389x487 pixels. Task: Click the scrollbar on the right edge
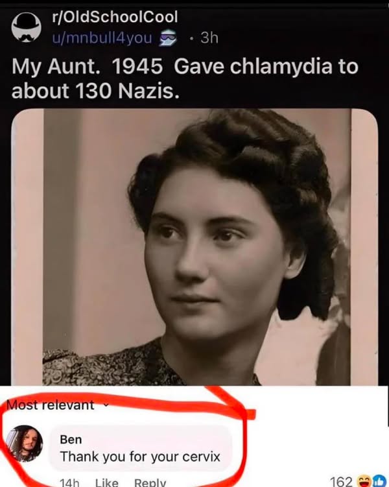tap(388, 406)
